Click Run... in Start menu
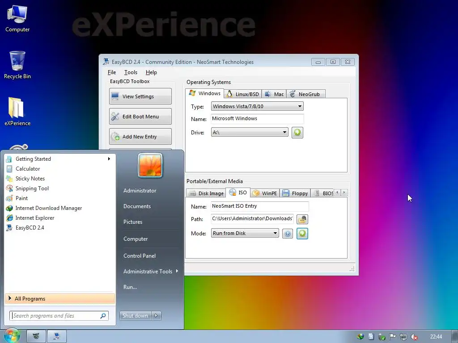The width and height of the screenshot is (458, 343). [x=130, y=287]
